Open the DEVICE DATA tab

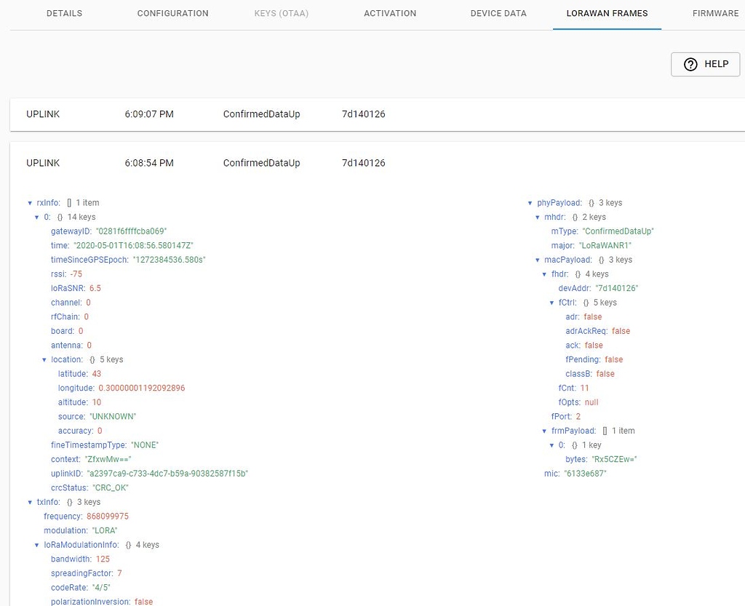498,13
